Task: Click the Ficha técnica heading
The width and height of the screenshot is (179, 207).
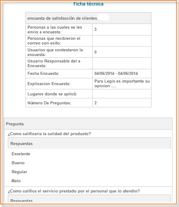Action: [88, 4]
